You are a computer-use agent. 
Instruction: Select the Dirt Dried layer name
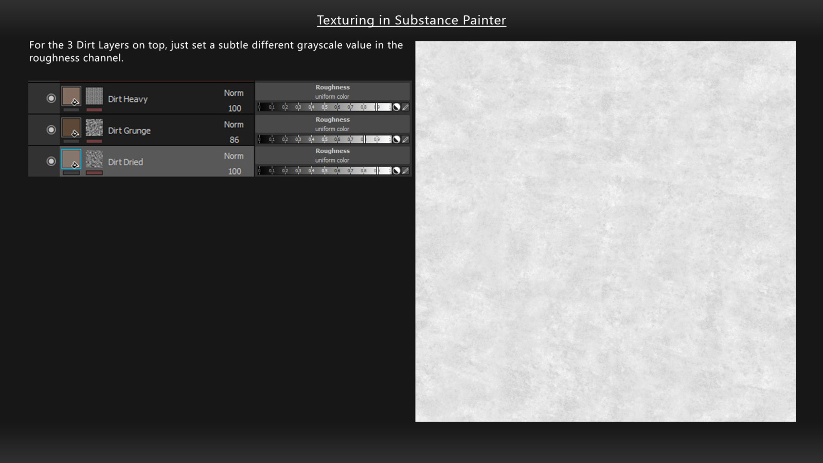126,162
